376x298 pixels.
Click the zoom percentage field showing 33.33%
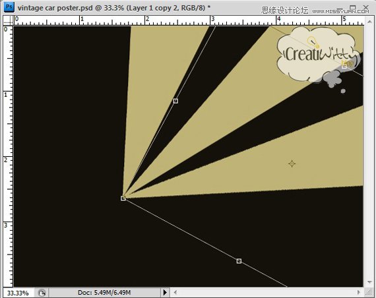[x=18, y=293]
